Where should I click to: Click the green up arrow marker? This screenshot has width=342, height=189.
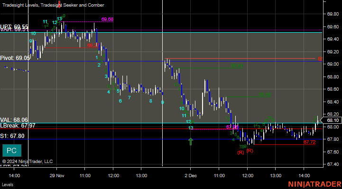pyautogui.click(x=191, y=141)
